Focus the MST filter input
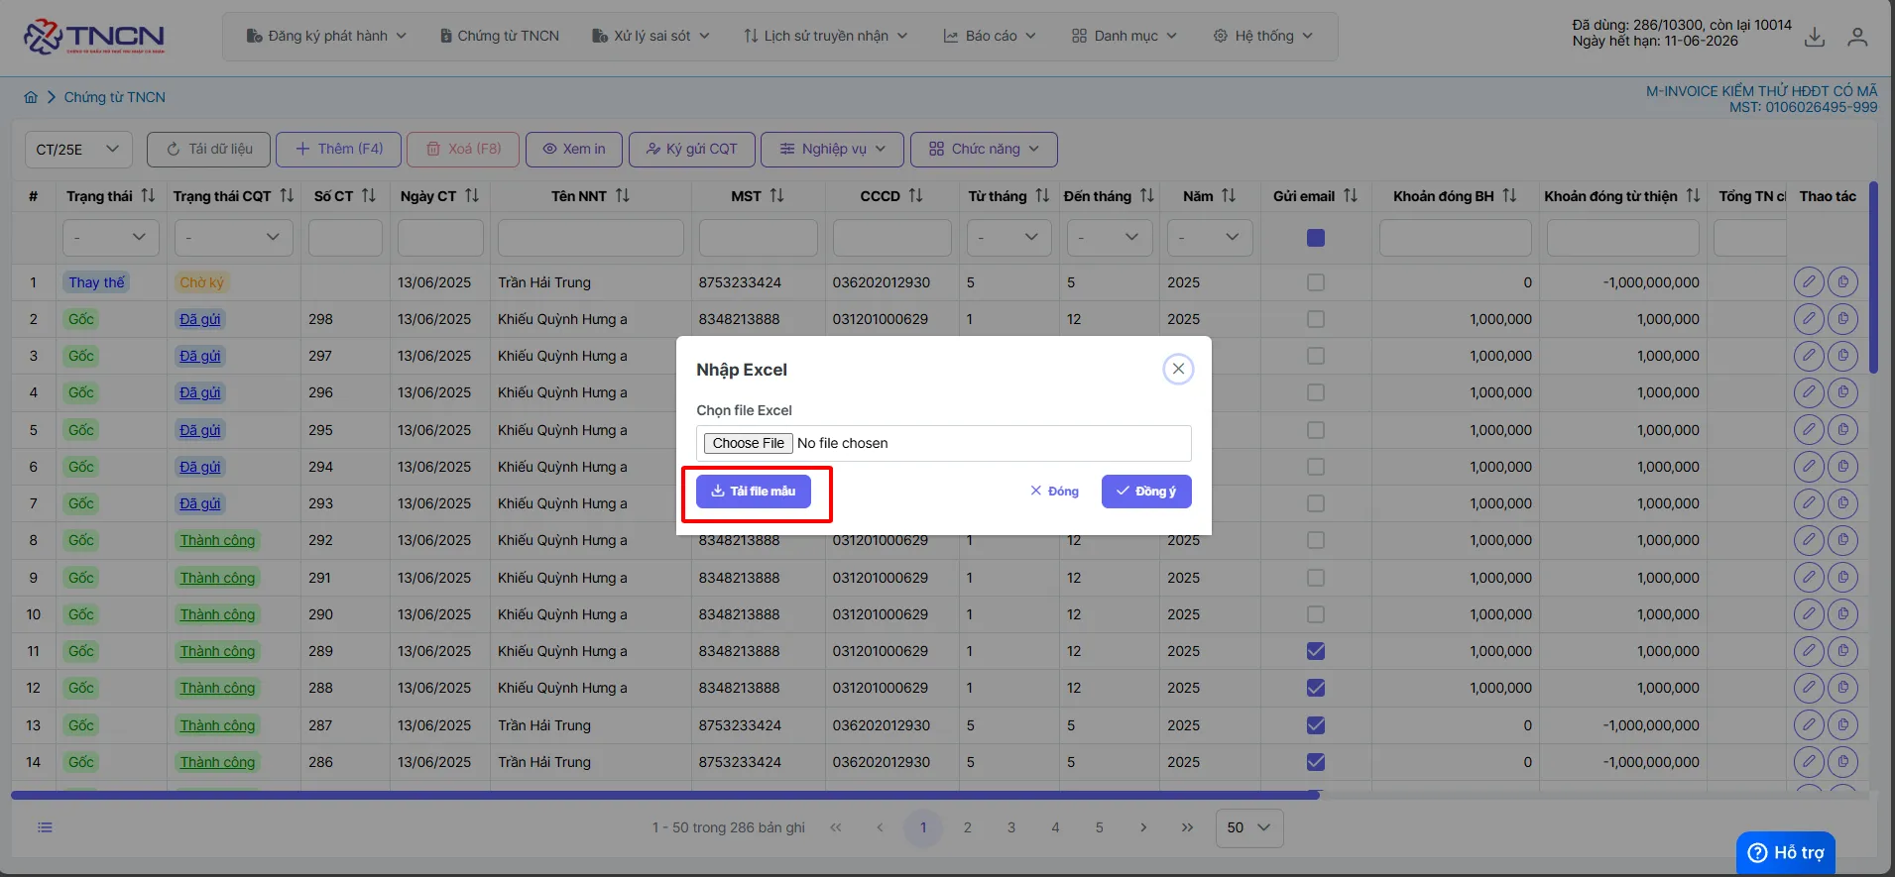The image size is (1895, 877). [758, 238]
